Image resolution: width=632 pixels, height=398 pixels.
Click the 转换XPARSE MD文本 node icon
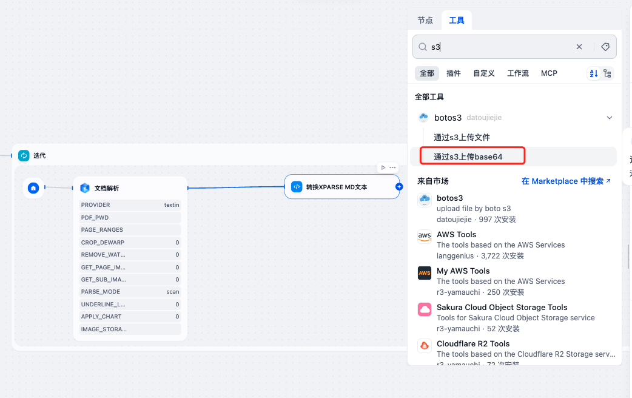(x=295, y=186)
